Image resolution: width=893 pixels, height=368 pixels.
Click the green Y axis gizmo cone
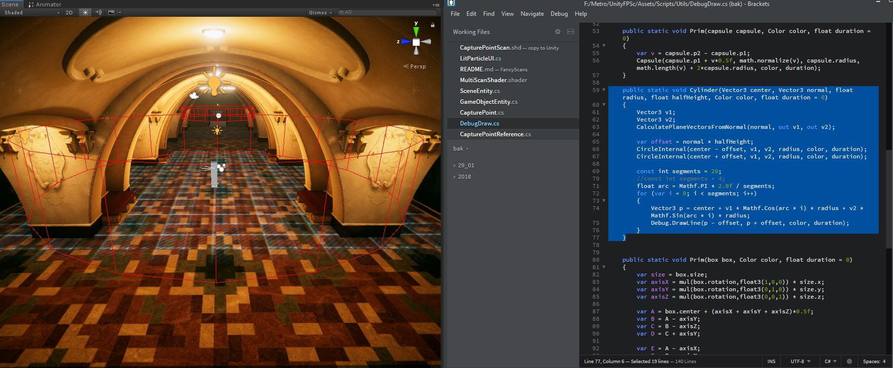pos(416,31)
